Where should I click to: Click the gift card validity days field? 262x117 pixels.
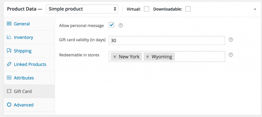(167, 40)
